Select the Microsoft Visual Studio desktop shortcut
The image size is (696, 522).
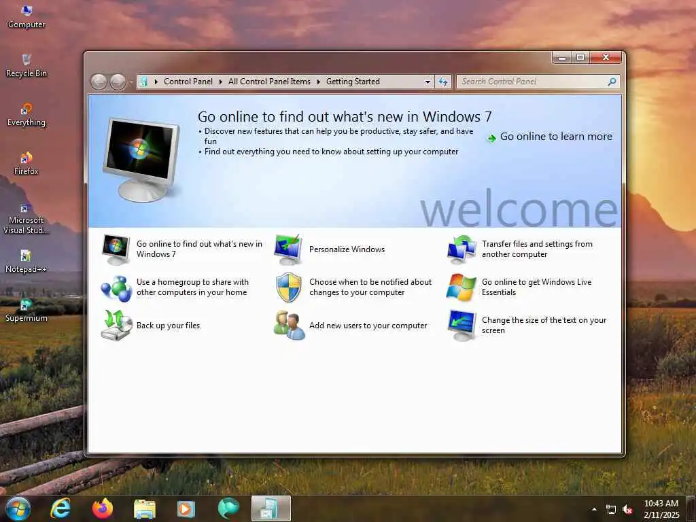click(x=27, y=218)
